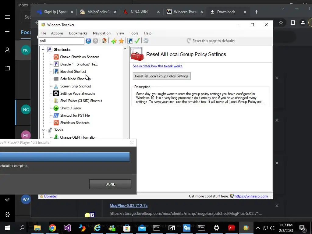Go to Home page in Winaero Tweaker toolbar

[x=104, y=41]
